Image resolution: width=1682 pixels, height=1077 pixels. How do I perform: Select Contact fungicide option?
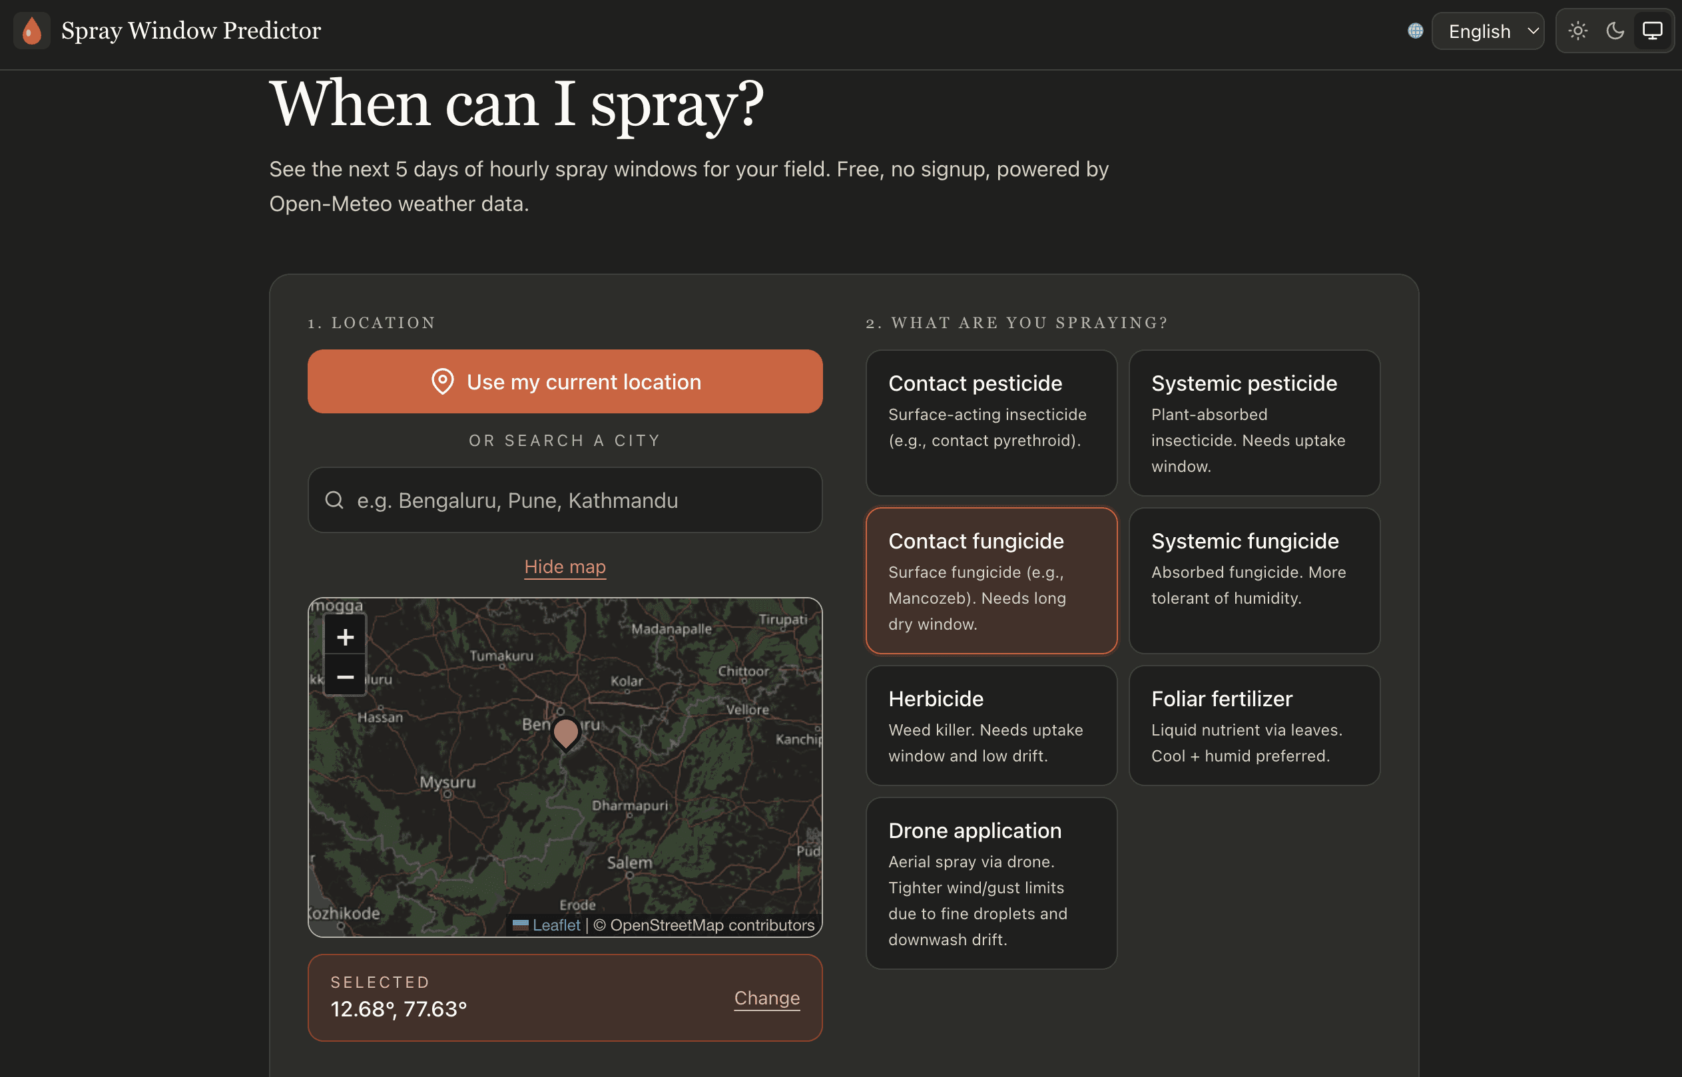pos(991,580)
